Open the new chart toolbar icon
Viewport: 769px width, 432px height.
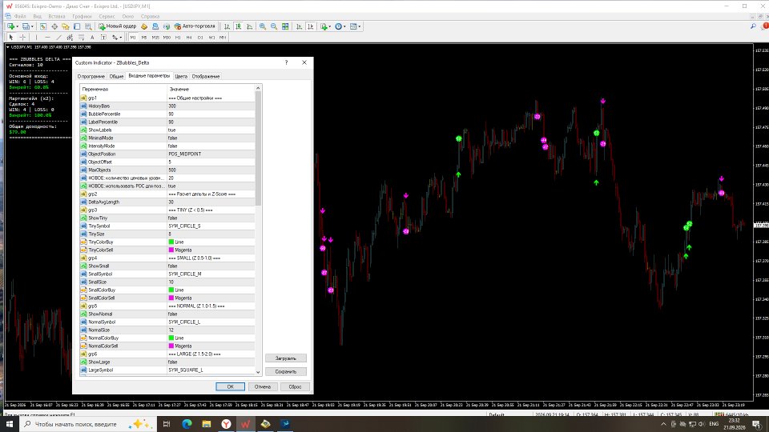[x=10, y=26]
